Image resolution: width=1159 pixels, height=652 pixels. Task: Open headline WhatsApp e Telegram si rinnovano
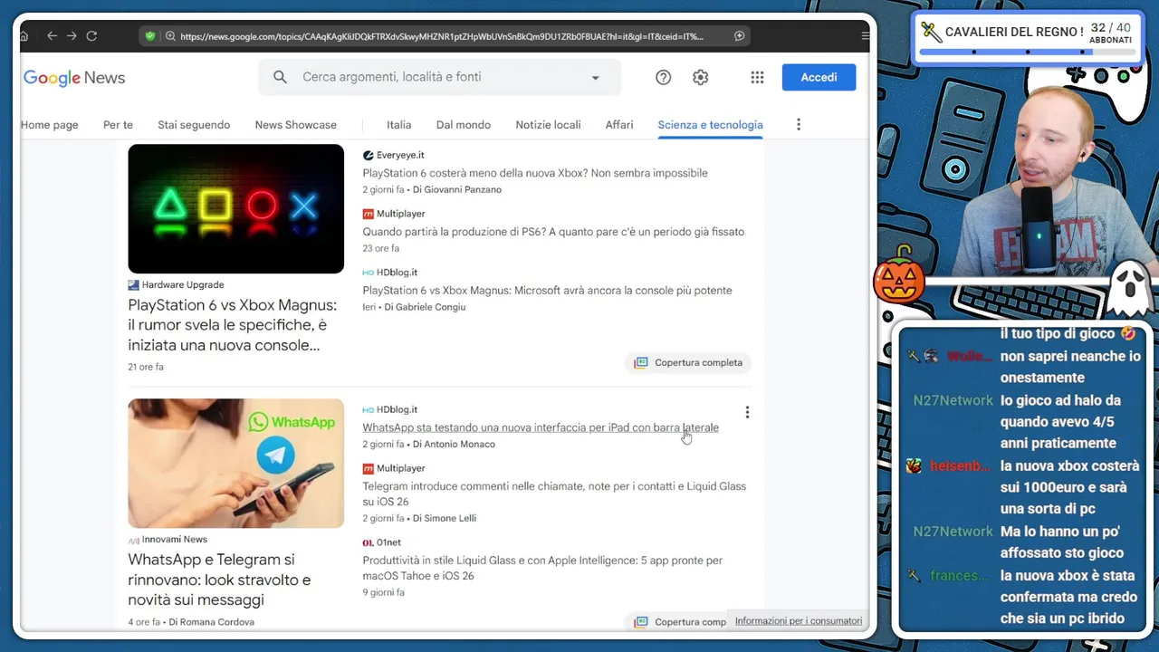(219, 580)
